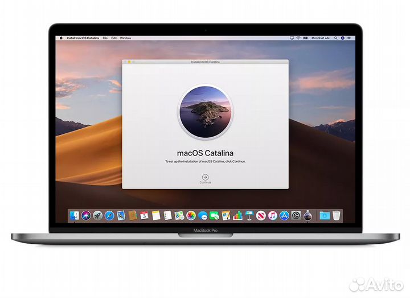Click the installer window title bar text
The width and height of the screenshot is (410, 299).
click(x=205, y=62)
